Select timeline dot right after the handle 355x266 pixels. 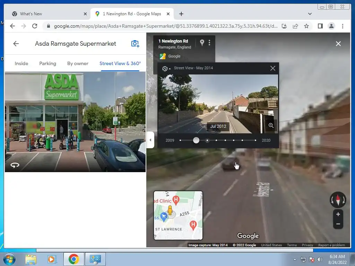point(207,140)
